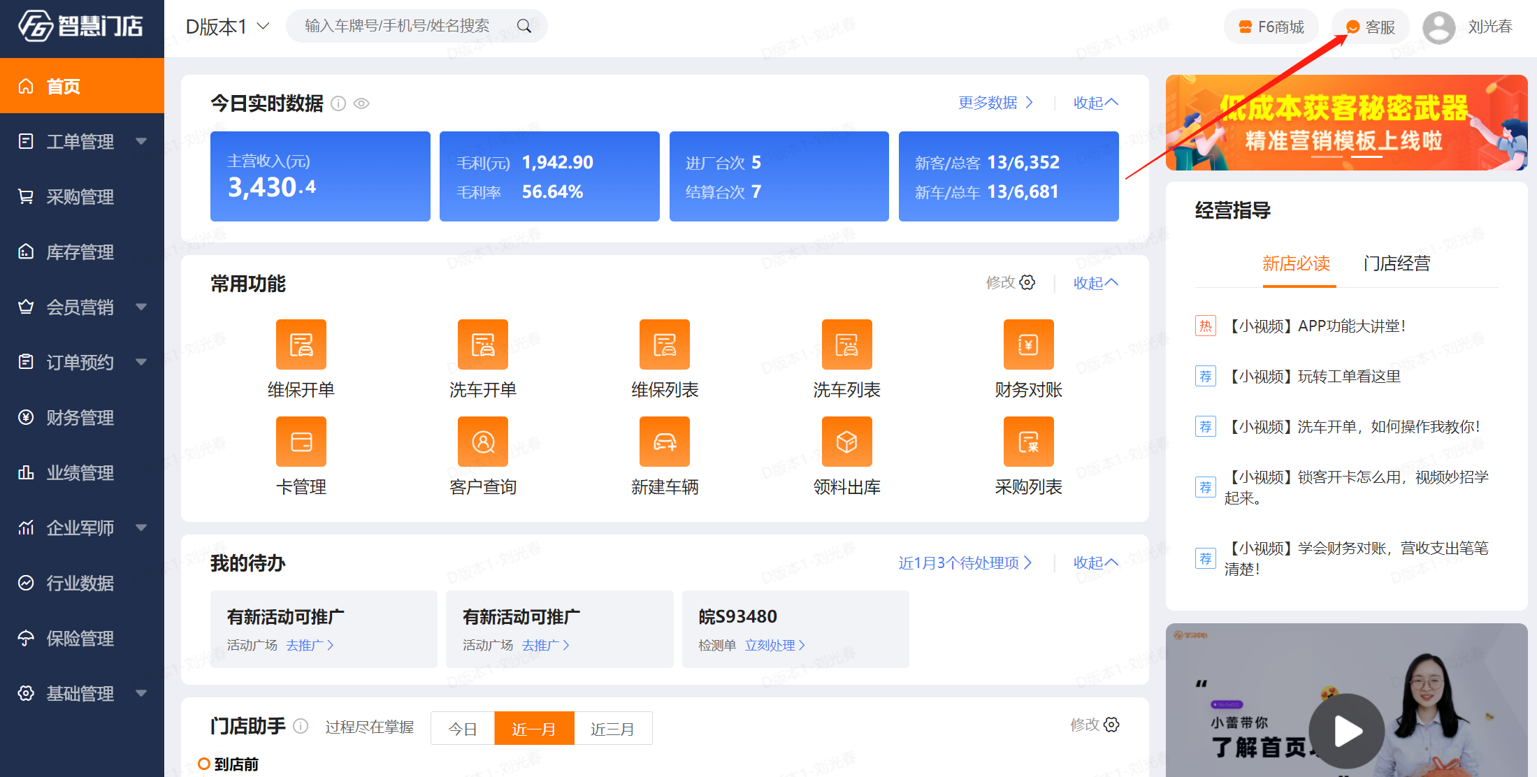Open 【小视频】学会财务对账 article
The image size is (1537, 777).
click(1356, 558)
